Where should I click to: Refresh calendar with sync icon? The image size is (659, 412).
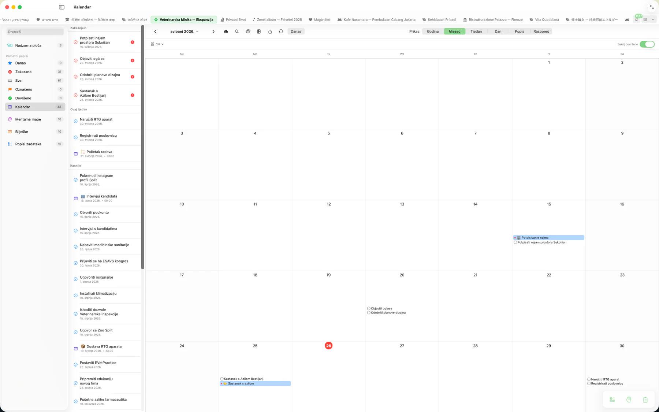[x=281, y=31]
